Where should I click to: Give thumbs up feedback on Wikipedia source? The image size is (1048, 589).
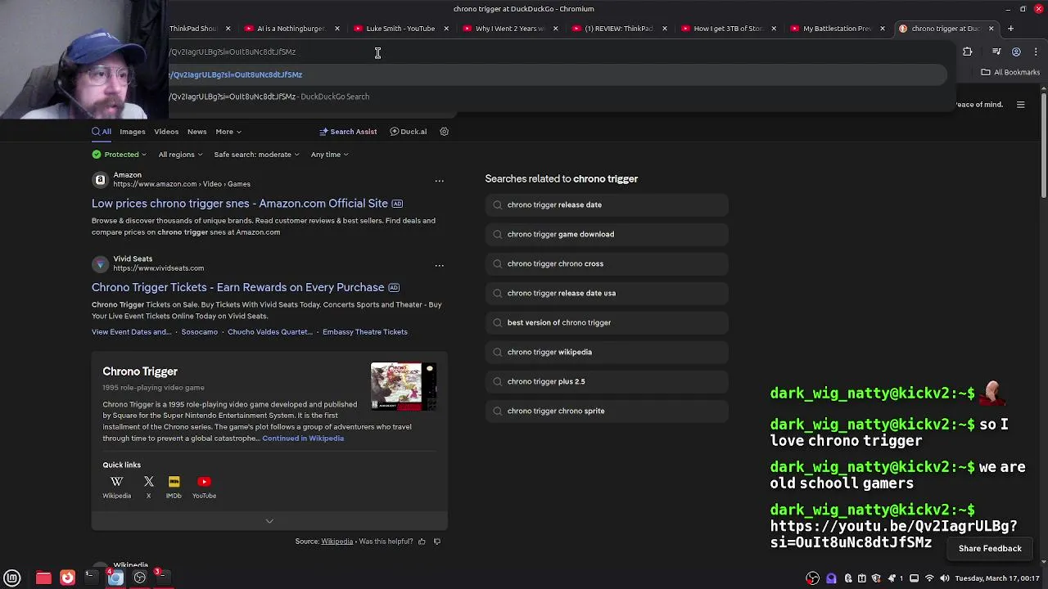point(422,542)
